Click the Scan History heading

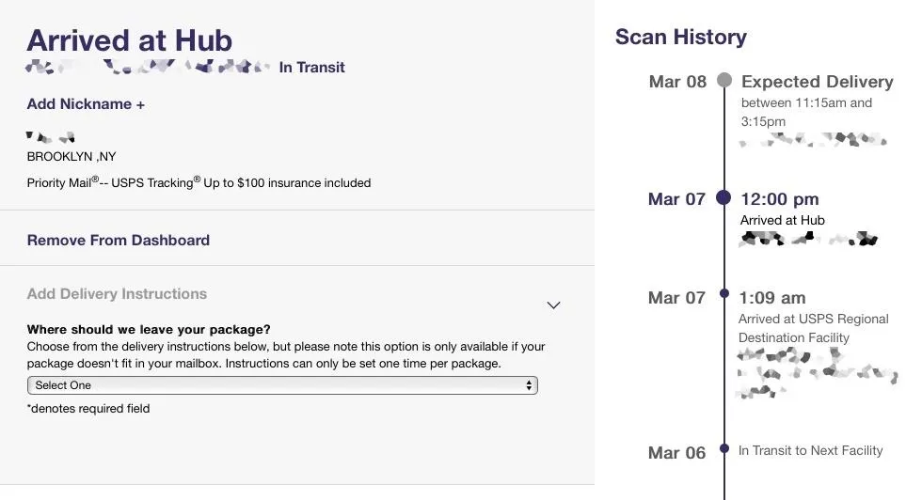[681, 37]
